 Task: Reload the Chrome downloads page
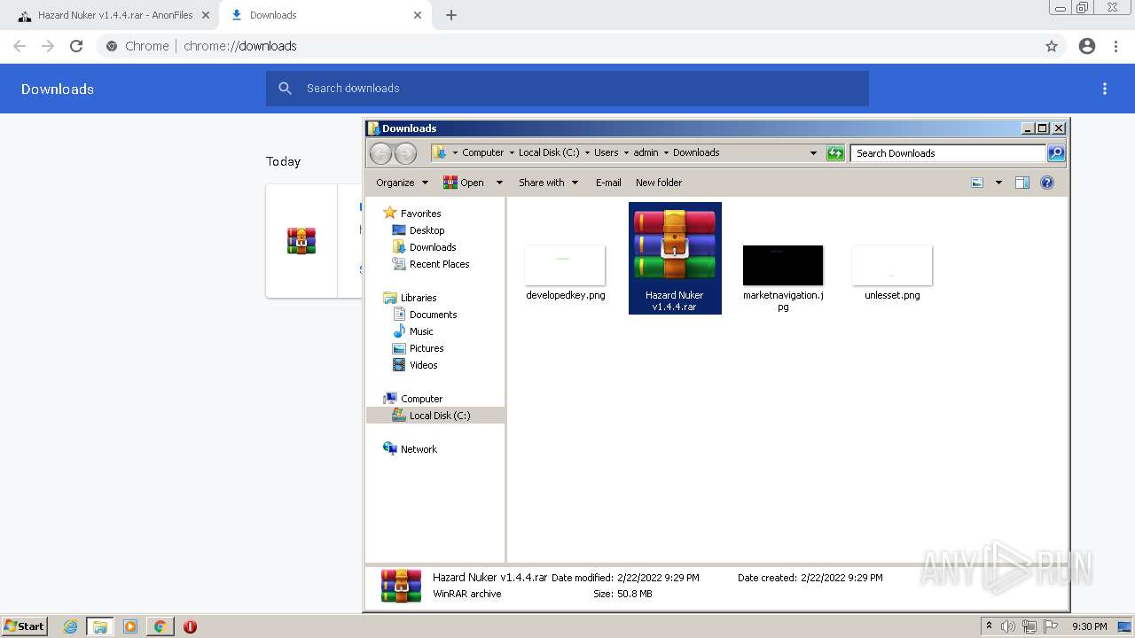click(76, 46)
